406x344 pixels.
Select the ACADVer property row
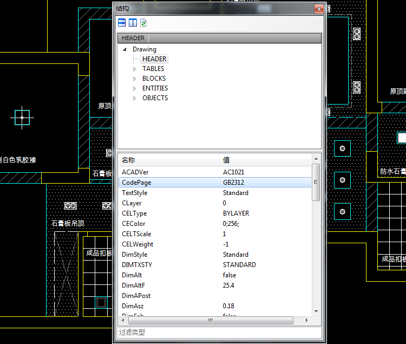(215, 172)
